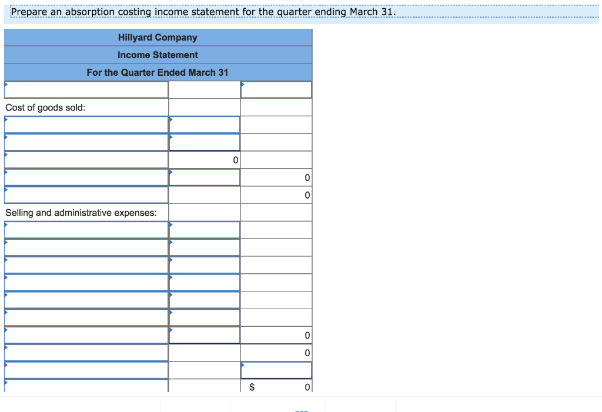This screenshot has width=602, height=412.
Task: Open the fourth label dropdown under Cost of goods sold
Action: tap(86, 177)
